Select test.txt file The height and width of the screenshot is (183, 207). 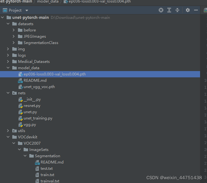[47, 169]
